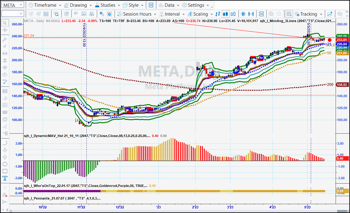This screenshot has height=213, width=350.
Task: Click the blue 226.84 price marker
Action: [342, 44]
